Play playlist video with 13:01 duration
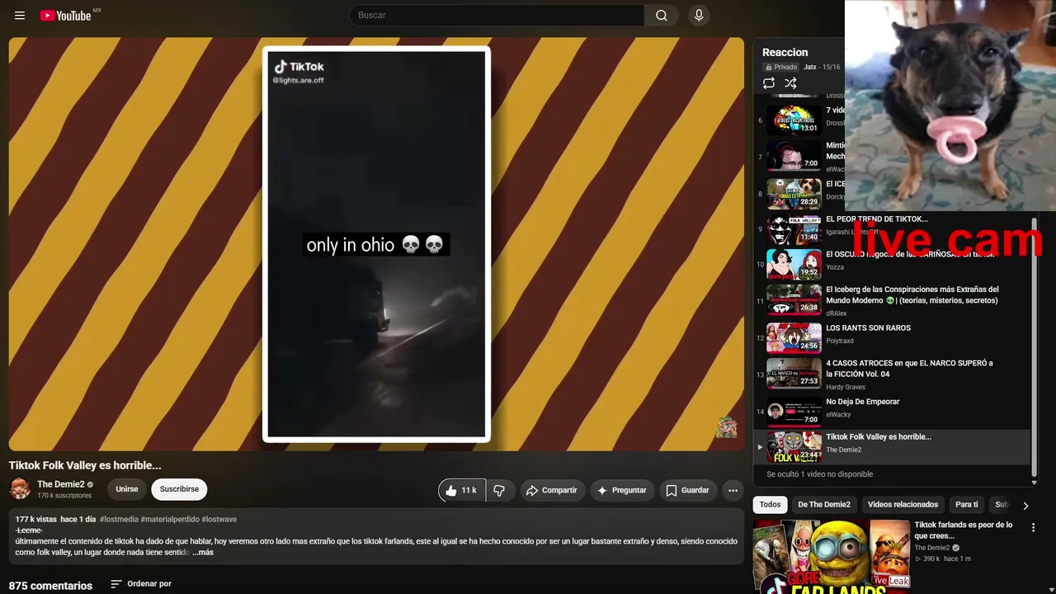Viewport: 1056px width, 594px height. 794,120
